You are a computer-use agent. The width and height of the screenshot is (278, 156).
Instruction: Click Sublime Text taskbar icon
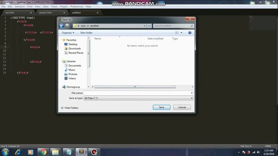tap(81, 152)
